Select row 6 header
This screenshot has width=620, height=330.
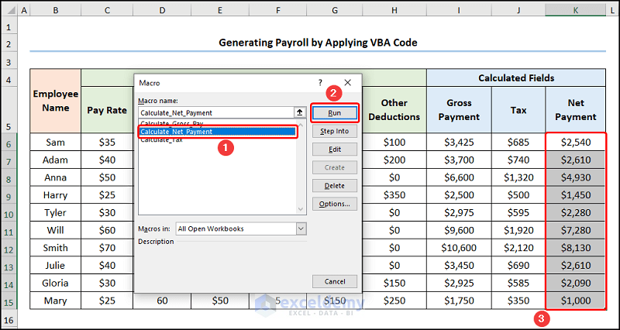[x=9, y=143]
